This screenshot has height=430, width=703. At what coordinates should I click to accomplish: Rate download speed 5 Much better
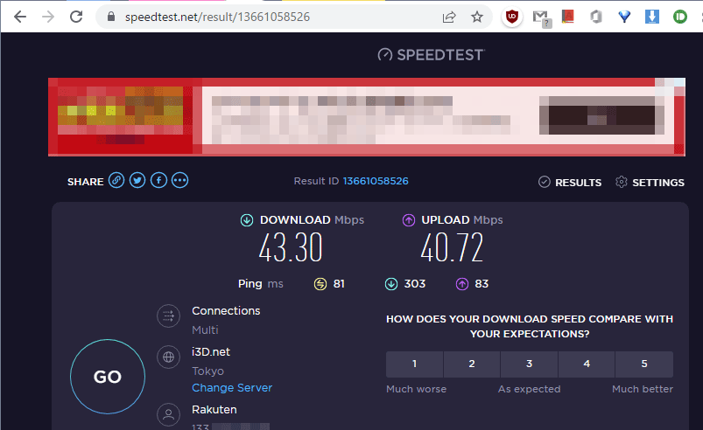[644, 364]
